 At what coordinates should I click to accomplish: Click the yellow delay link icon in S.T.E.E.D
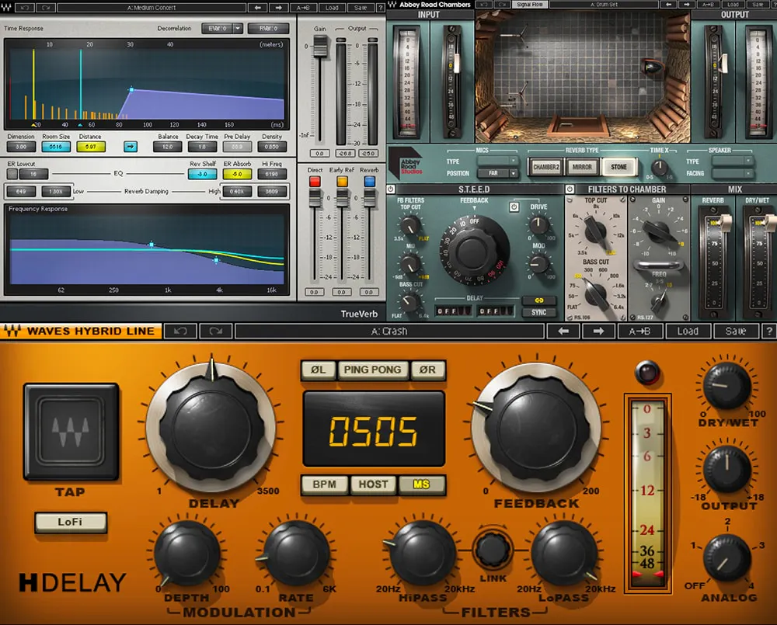tap(538, 300)
